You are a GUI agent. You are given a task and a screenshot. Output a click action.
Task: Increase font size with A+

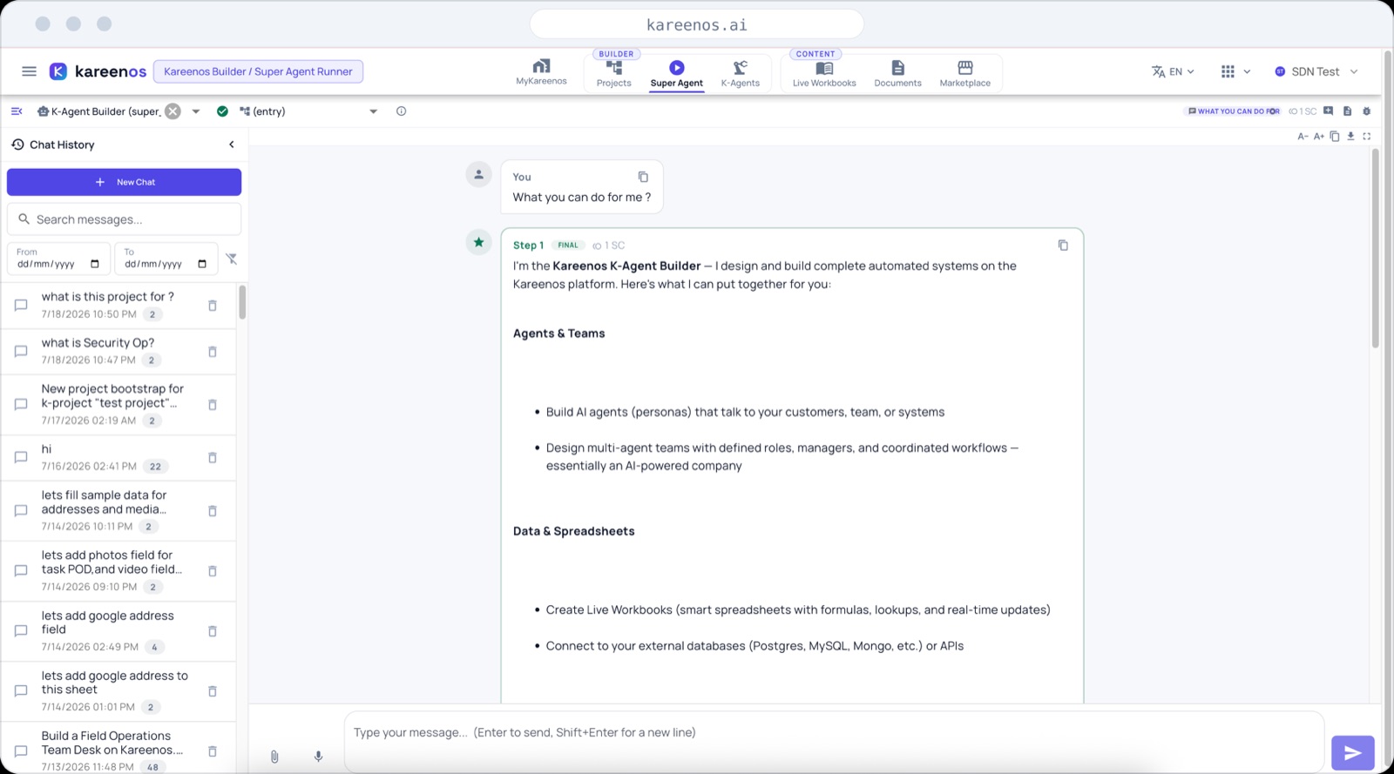coord(1319,137)
